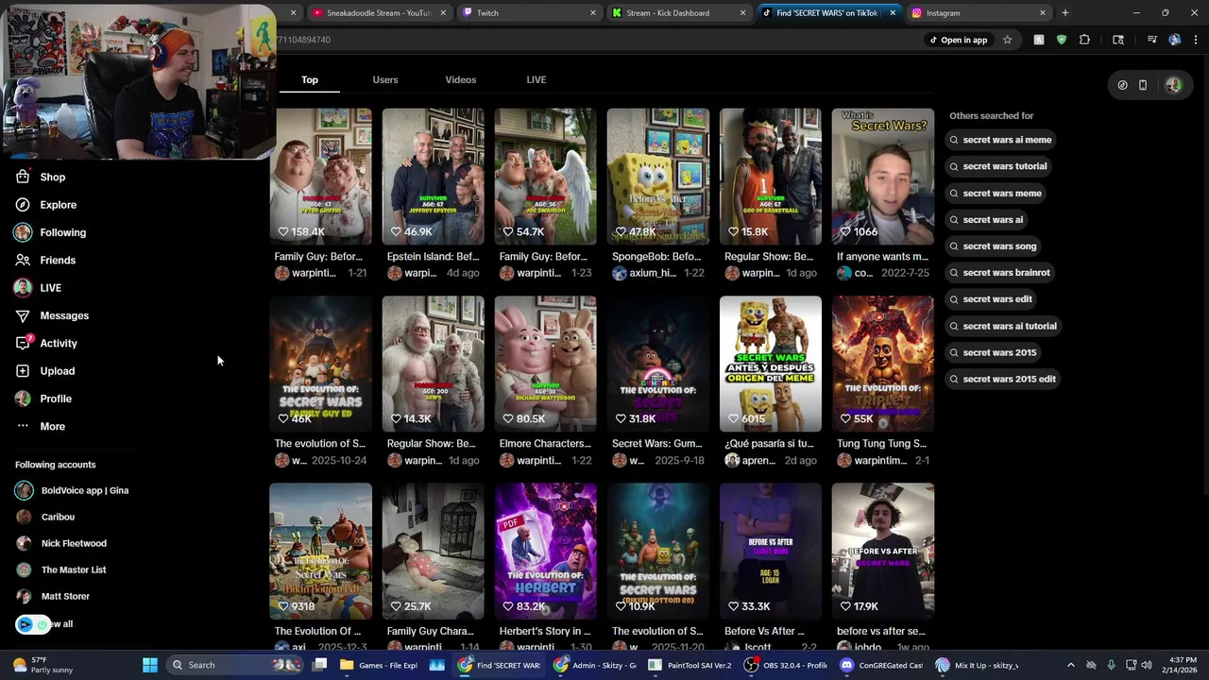This screenshot has height=680, width=1209.
Task: Click the Windows Start button
Action: click(x=150, y=665)
